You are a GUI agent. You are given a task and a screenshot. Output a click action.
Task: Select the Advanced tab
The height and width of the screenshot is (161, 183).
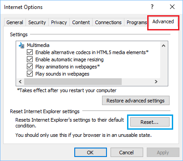(163, 21)
